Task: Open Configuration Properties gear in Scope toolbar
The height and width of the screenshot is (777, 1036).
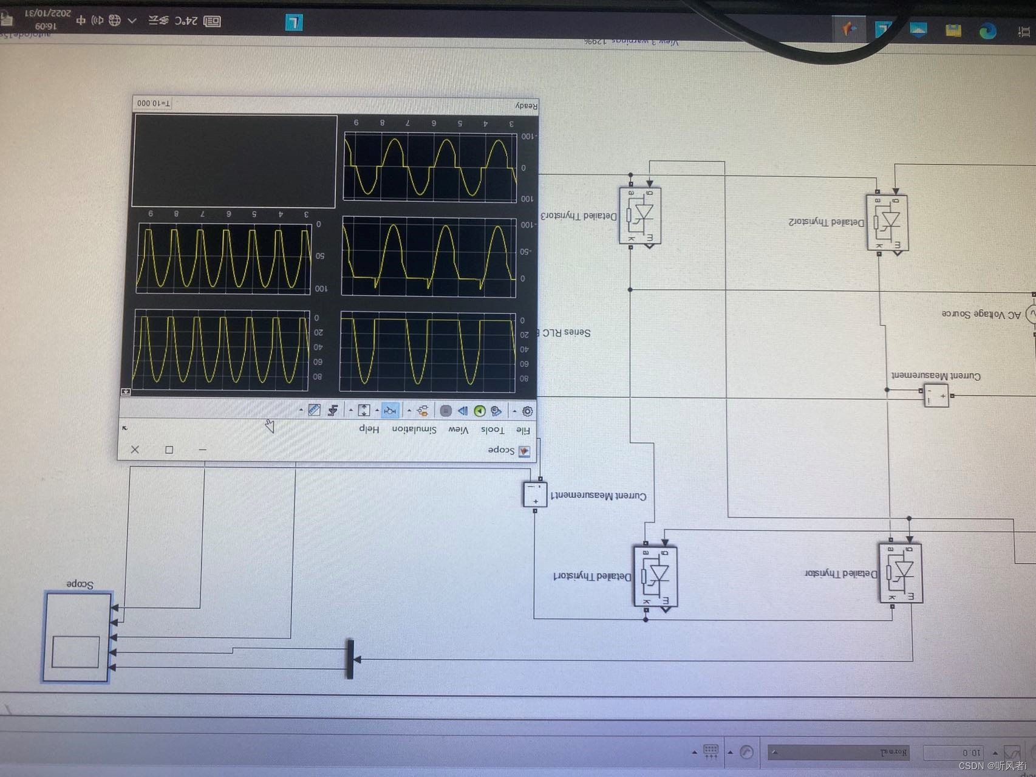Action: (x=528, y=411)
